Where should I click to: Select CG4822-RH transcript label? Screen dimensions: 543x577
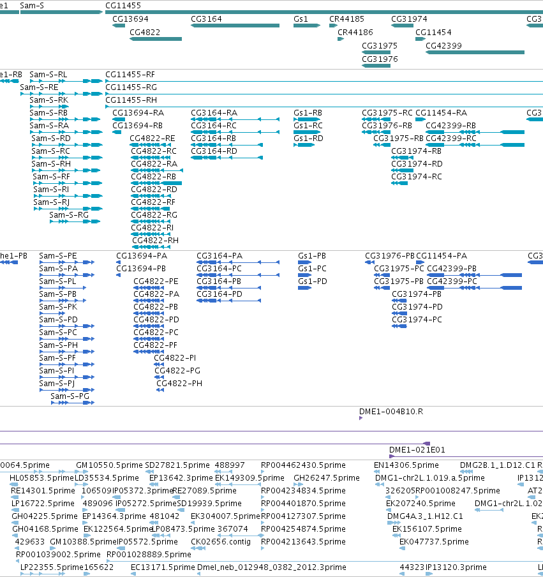click(155, 240)
